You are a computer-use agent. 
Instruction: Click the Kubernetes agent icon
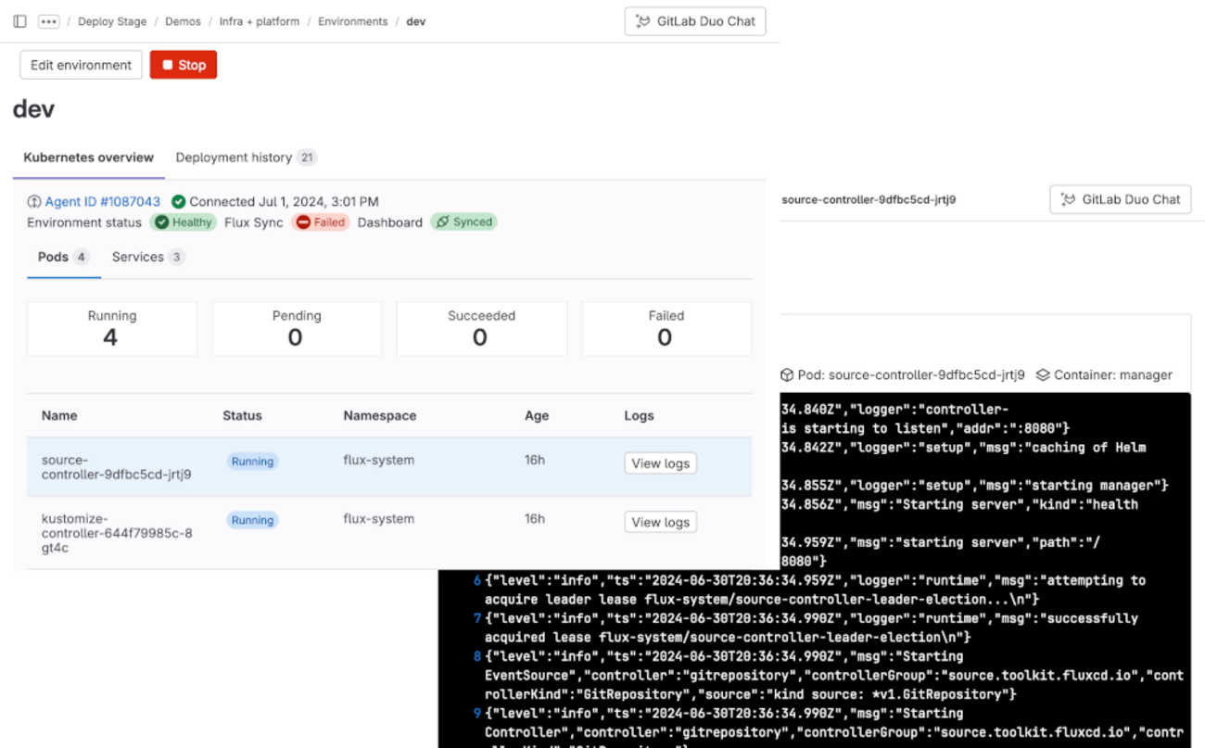coord(34,201)
